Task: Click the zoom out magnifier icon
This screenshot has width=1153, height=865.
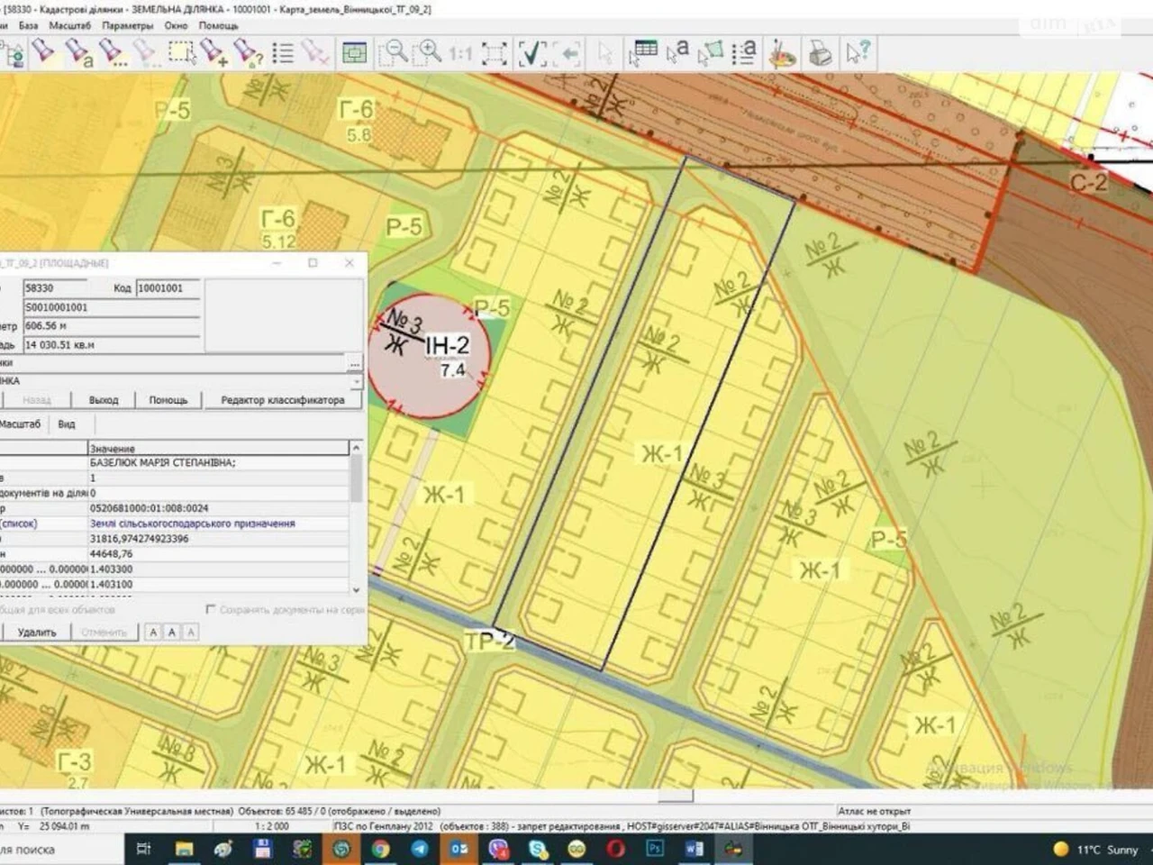Action: click(393, 52)
